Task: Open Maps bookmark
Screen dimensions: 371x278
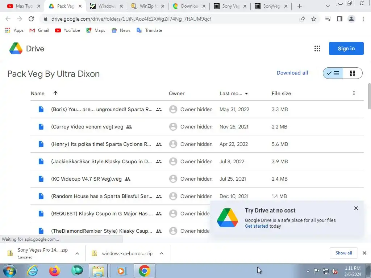Action: pos(96,30)
